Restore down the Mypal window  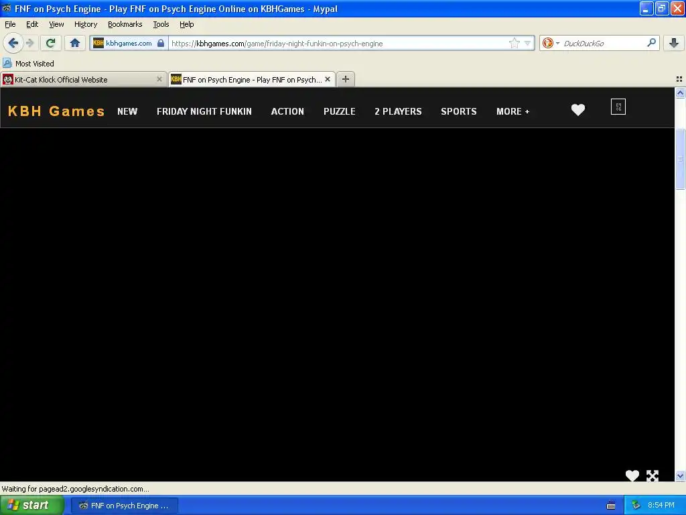(x=661, y=8)
